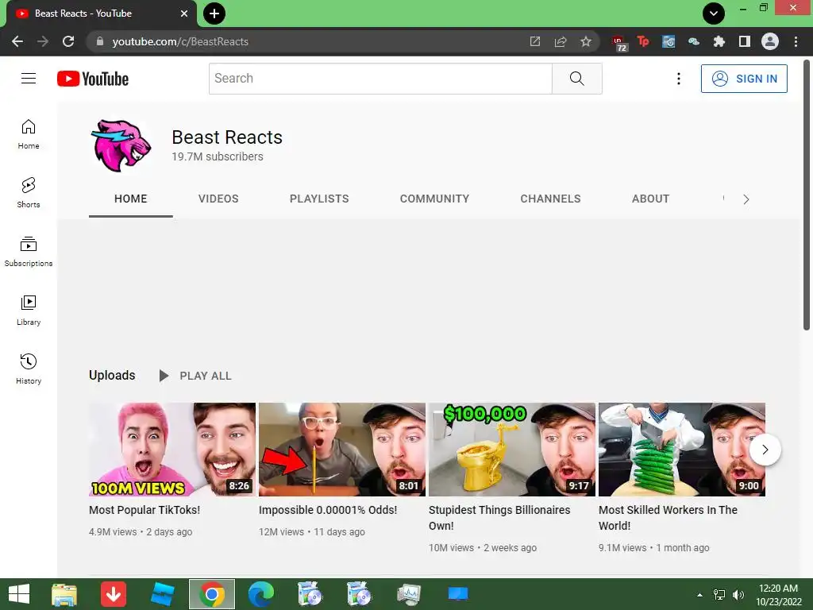Click the browser forward arrow
The height and width of the screenshot is (610, 813).
point(43,41)
